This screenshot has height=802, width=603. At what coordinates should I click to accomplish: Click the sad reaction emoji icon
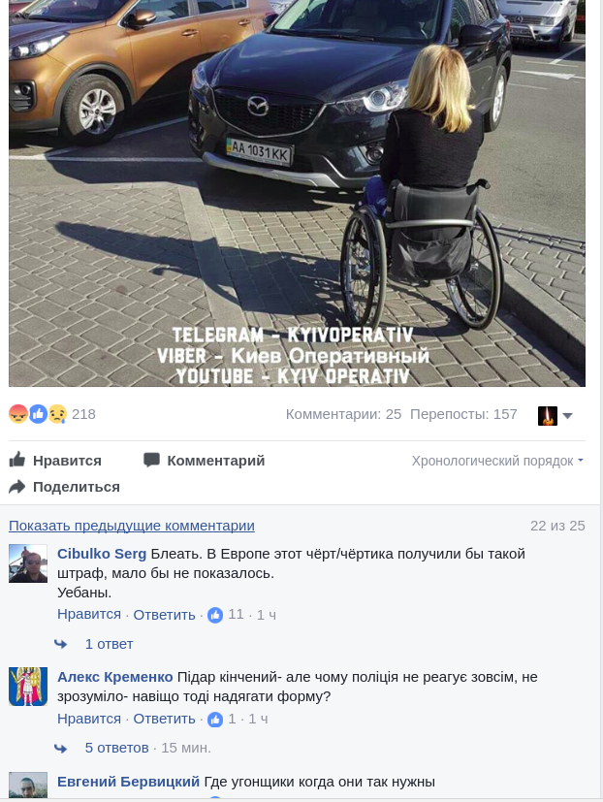[x=57, y=414]
